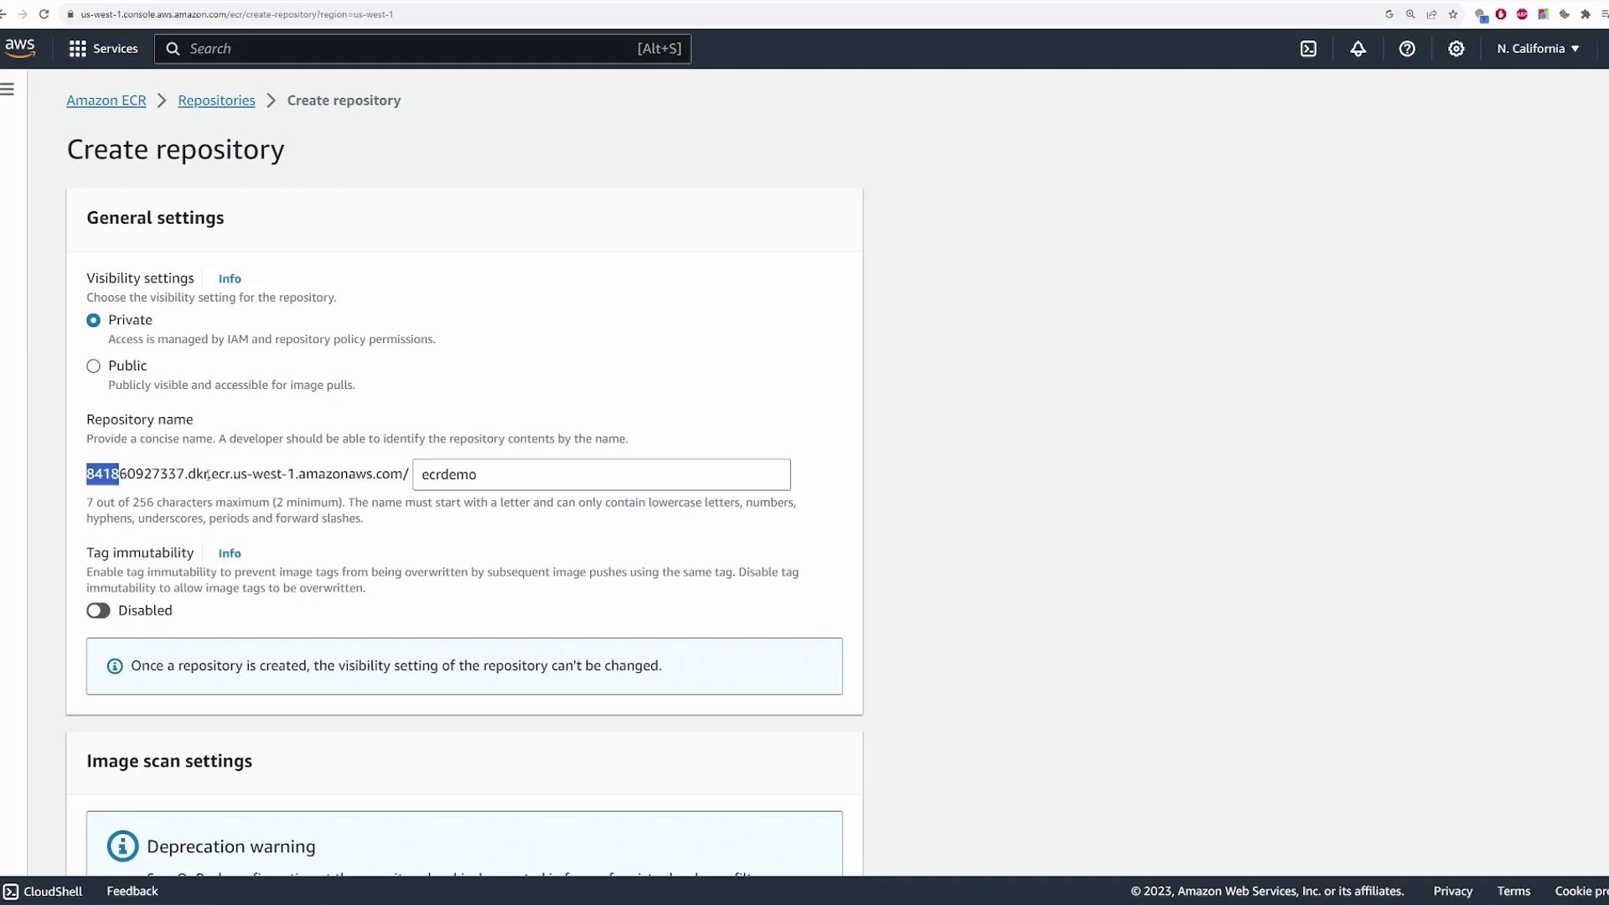Click the repository name input field

coord(601,474)
